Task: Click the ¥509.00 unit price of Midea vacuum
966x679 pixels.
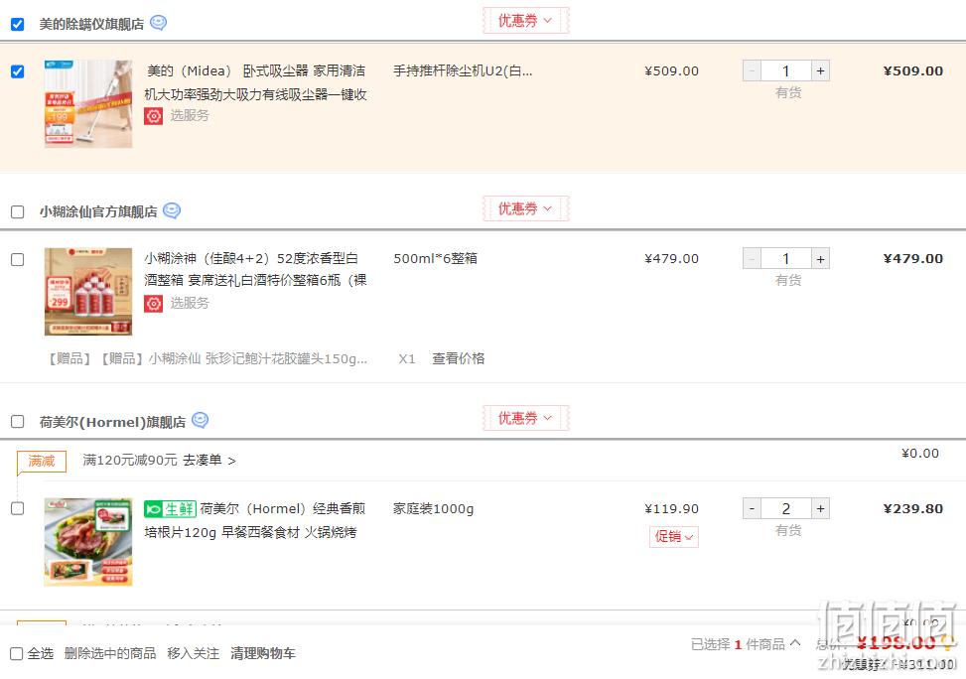Action: pyautogui.click(x=671, y=70)
